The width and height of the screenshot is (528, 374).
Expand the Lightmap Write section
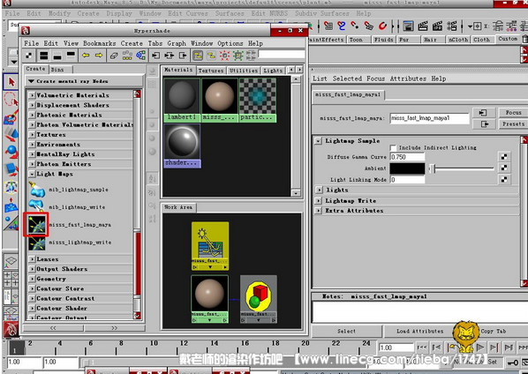(318, 201)
